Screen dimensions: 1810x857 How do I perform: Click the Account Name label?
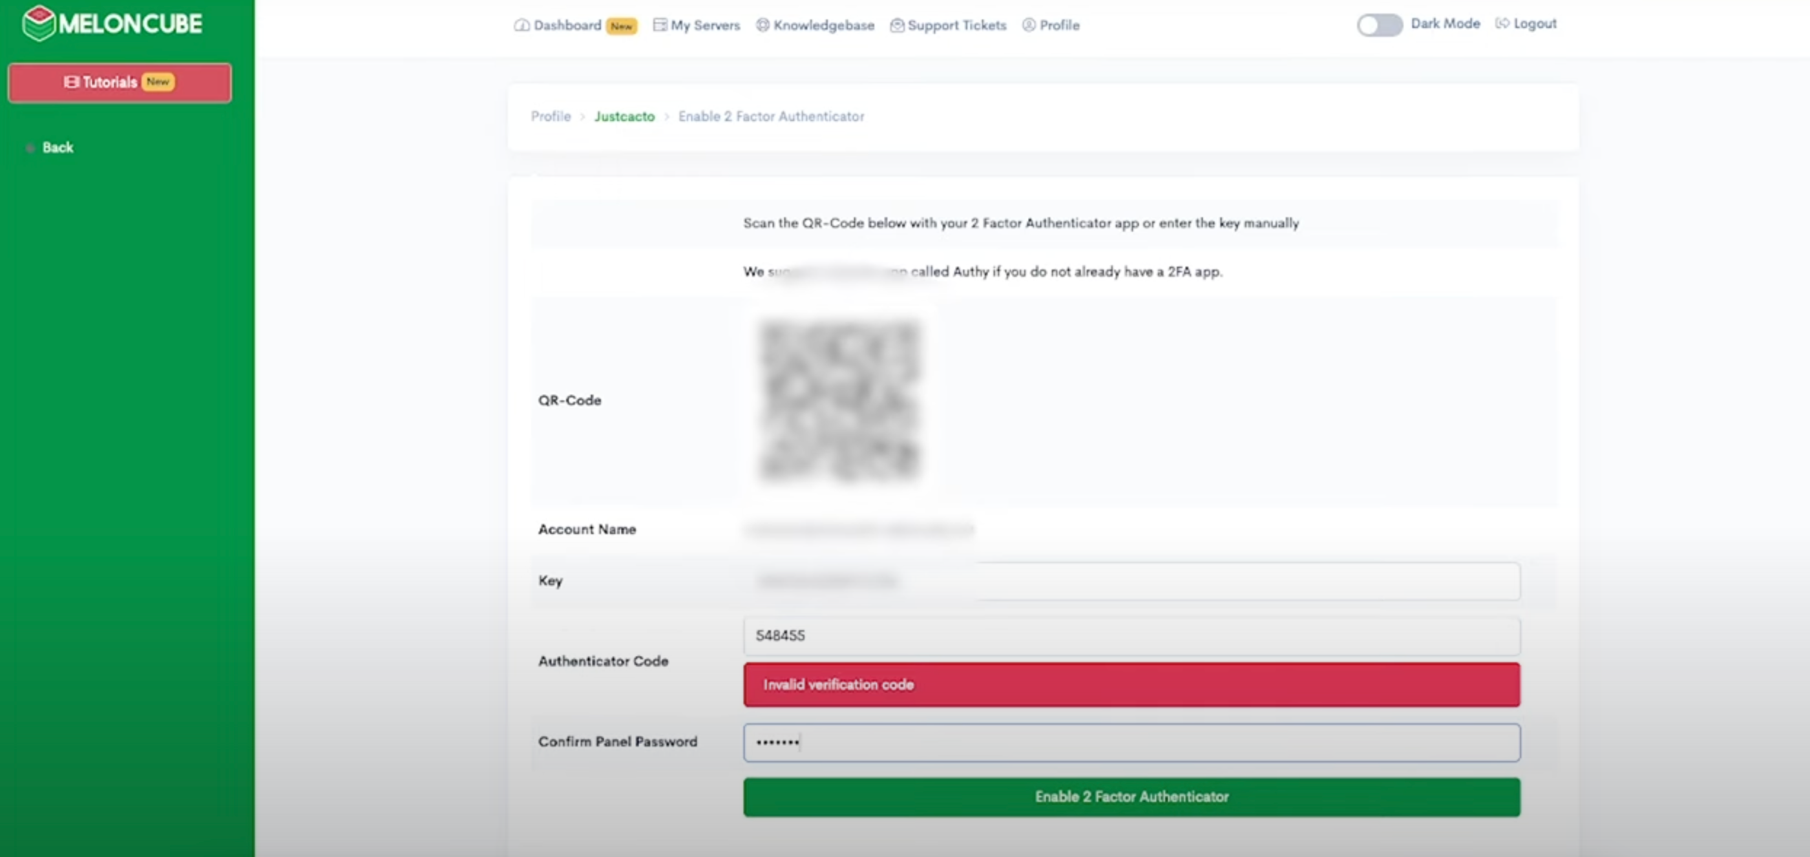[x=587, y=529]
